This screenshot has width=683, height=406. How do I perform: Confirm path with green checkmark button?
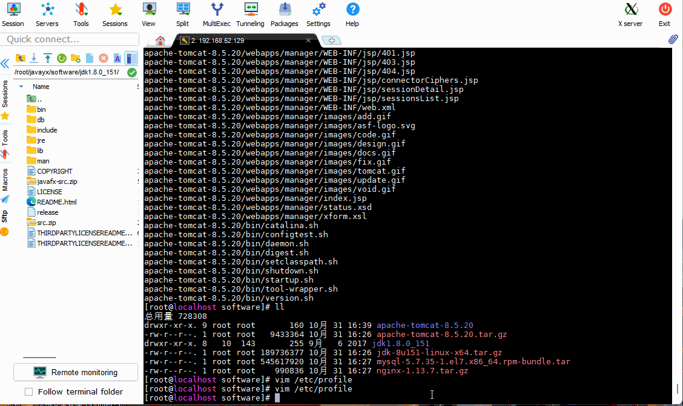pos(132,73)
